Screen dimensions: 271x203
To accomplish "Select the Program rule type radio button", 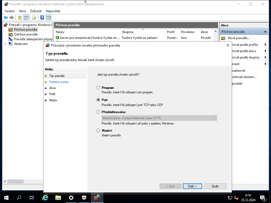I will [98, 87].
